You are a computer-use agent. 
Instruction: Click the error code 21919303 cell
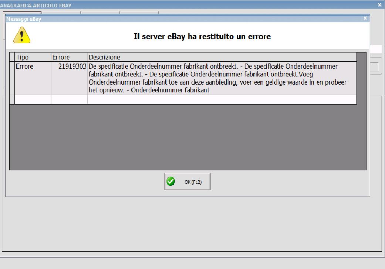(x=69, y=78)
